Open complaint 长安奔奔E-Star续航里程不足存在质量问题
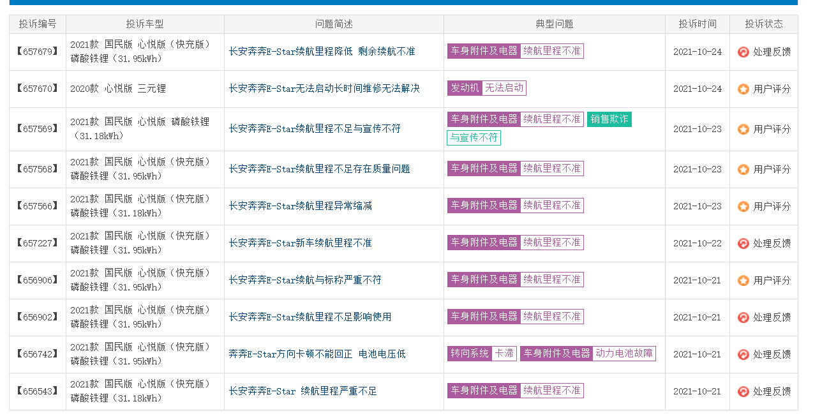 (x=319, y=169)
